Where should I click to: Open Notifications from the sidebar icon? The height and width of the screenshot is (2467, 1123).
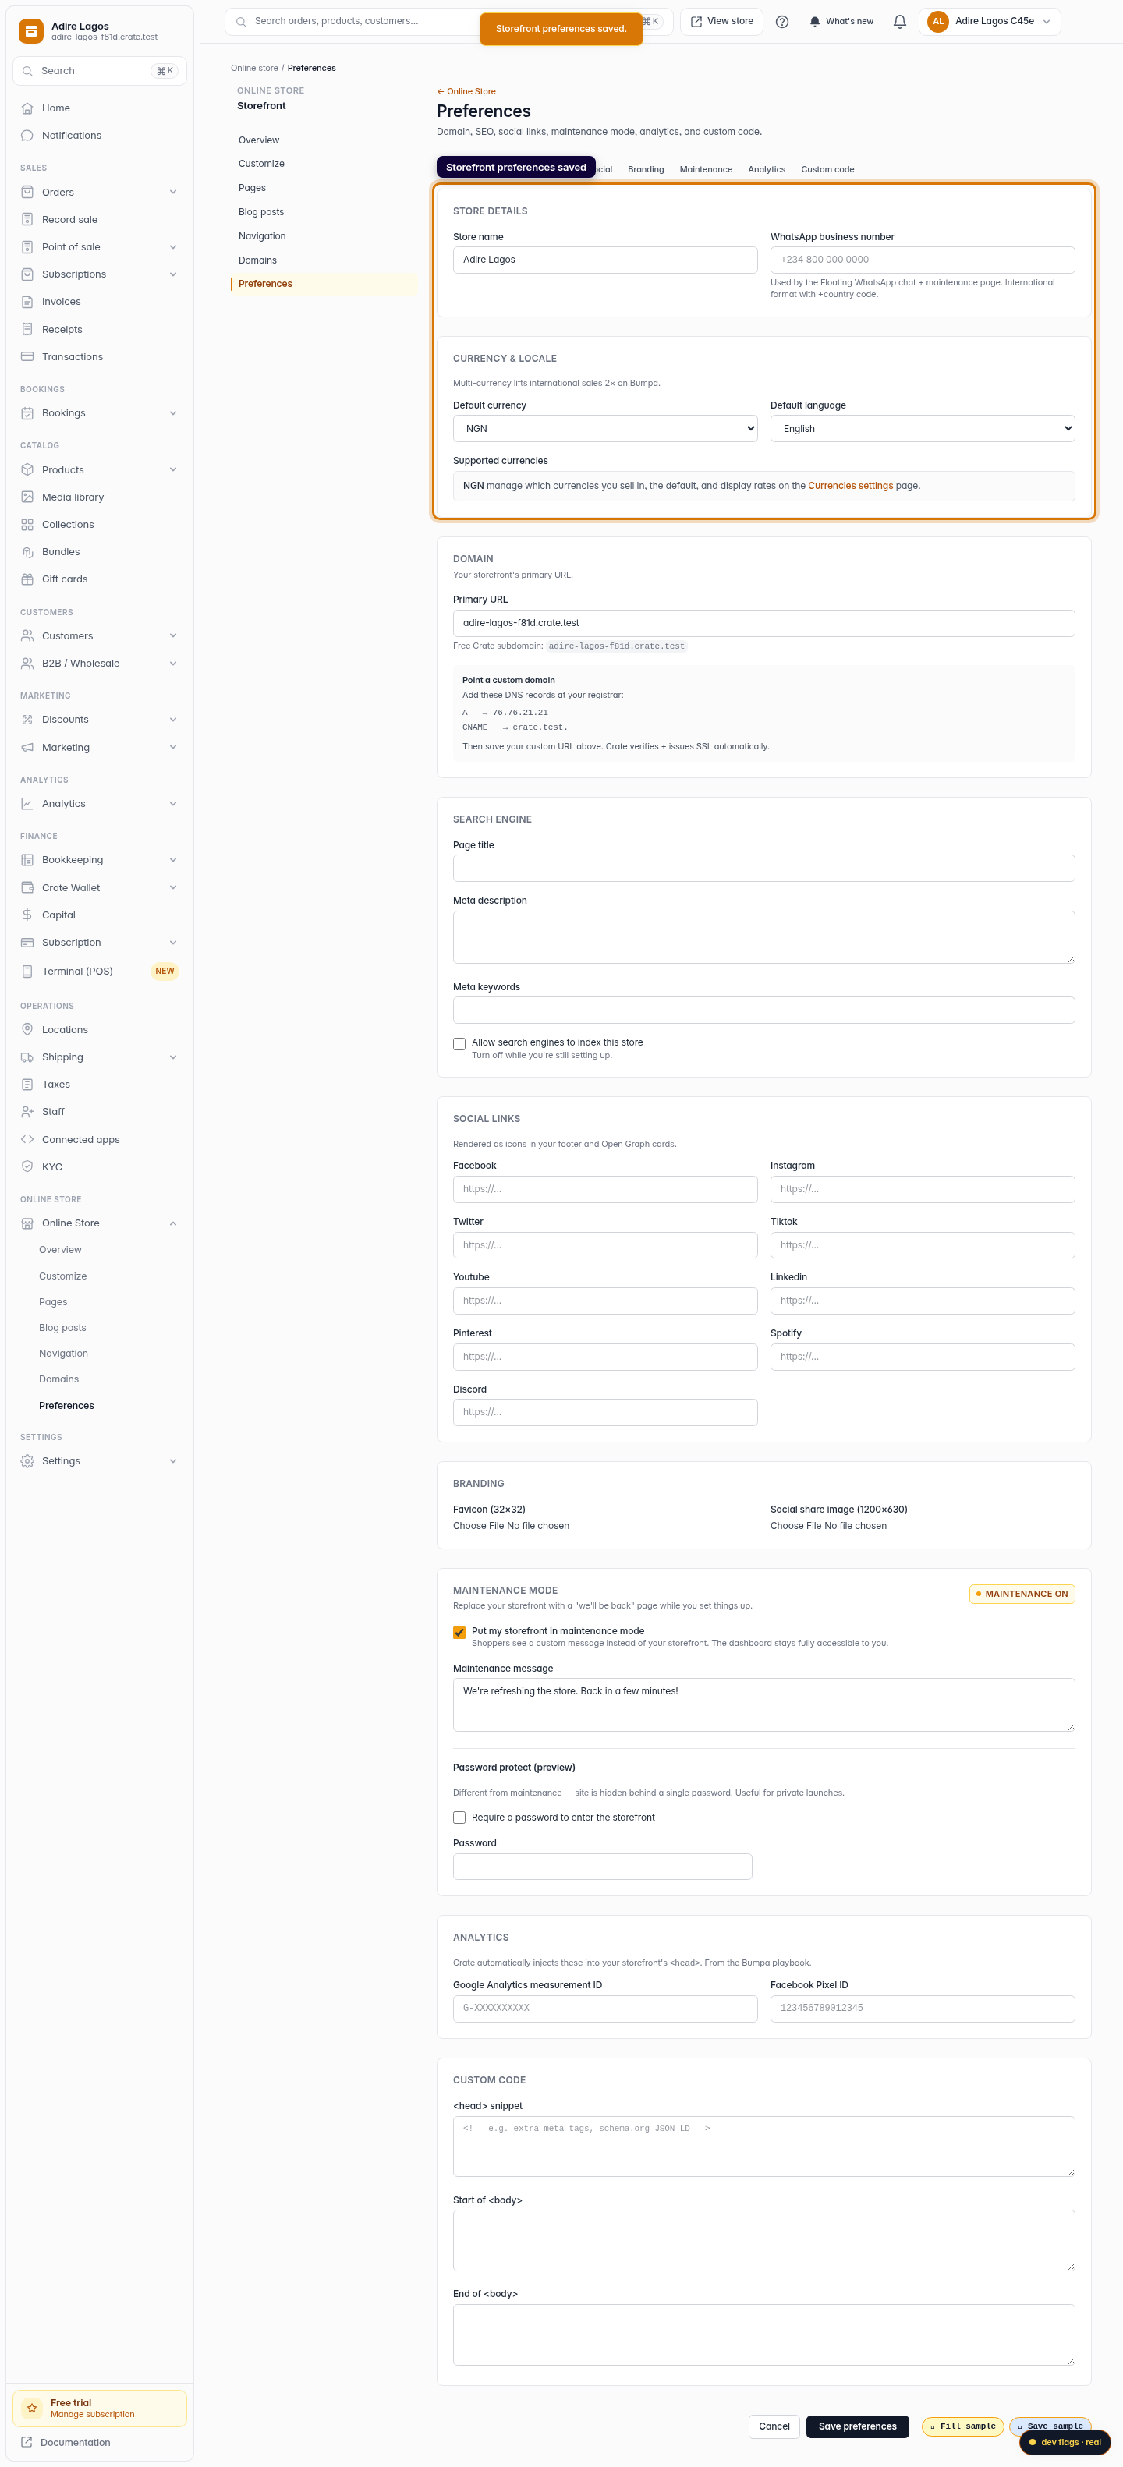27,135
